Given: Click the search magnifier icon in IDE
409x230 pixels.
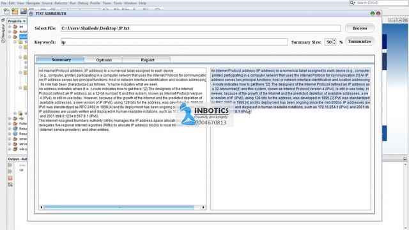Looking at the screenshot, I should click(352, 3).
